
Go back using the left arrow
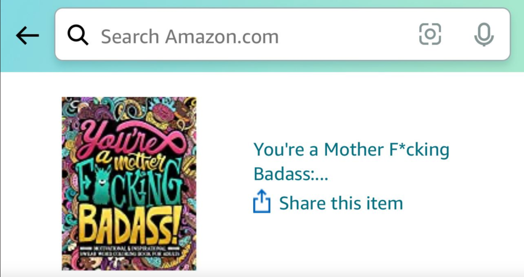coord(28,35)
